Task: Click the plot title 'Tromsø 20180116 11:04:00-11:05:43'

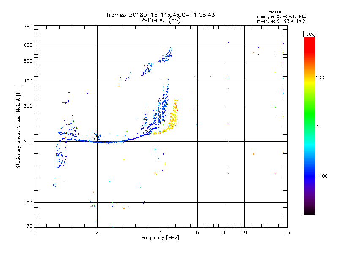Action: pos(160,15)
